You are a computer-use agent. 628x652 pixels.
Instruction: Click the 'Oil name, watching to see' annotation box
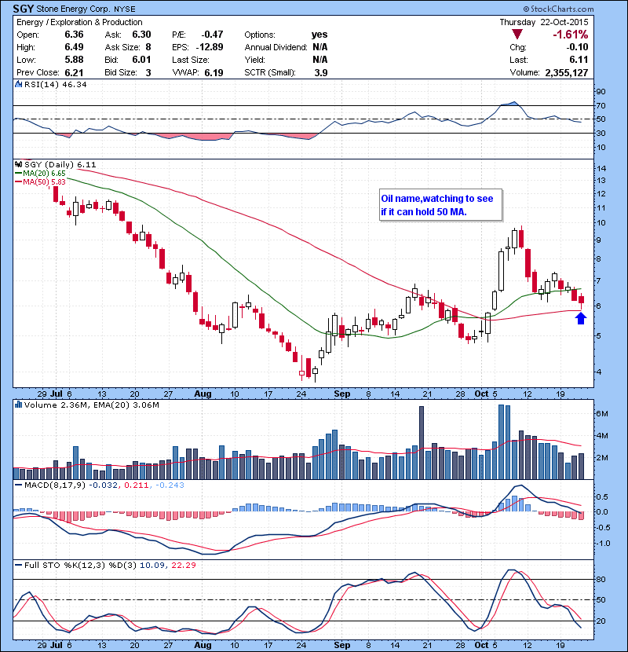click(440, 205)
